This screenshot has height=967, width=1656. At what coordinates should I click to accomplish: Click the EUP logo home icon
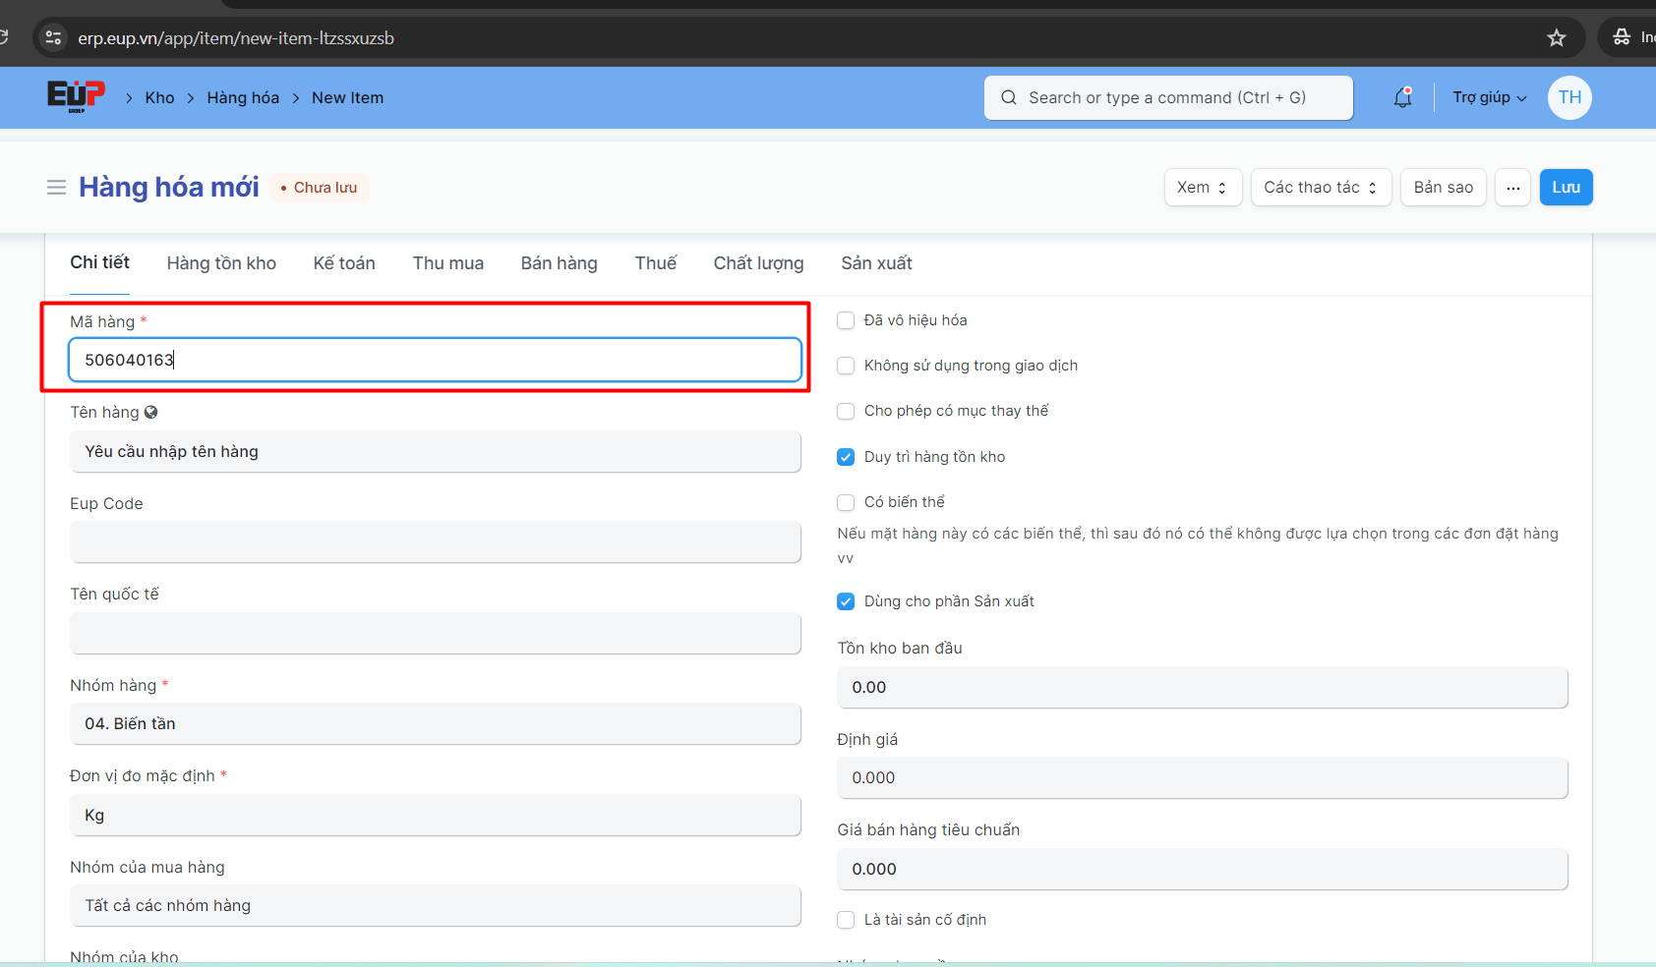point(76,96)
